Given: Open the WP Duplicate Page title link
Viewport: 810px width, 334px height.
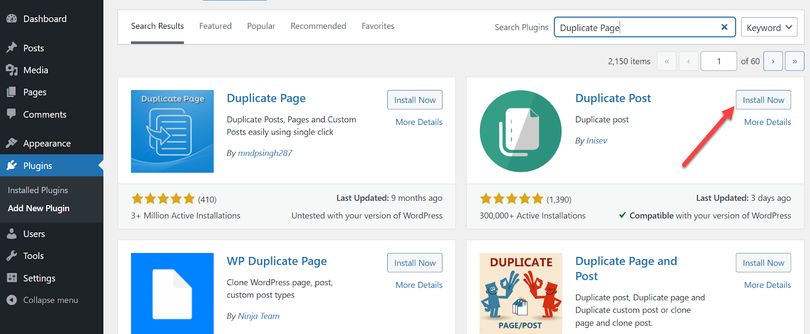Looking at the screenshot, I should pyautogui.click(x=277, y=261).
